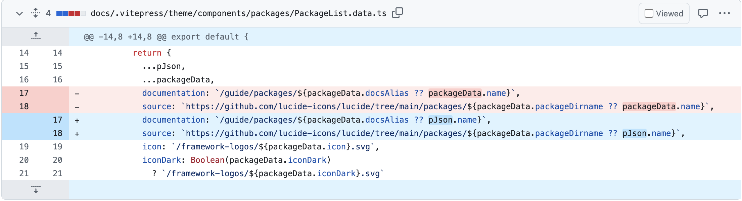Click the minus marker on removed documentation line

pos(77,93)
